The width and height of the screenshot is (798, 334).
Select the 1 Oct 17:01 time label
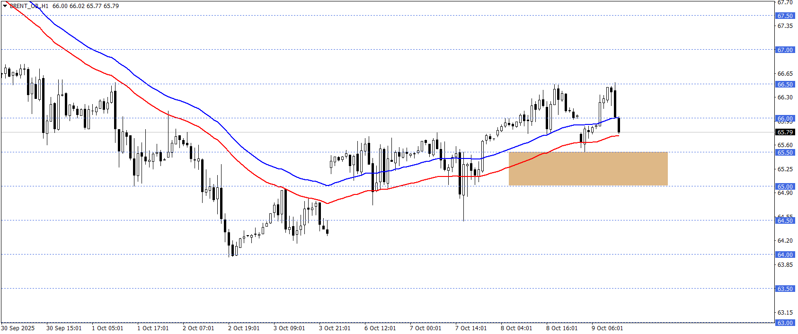[153, 328]
